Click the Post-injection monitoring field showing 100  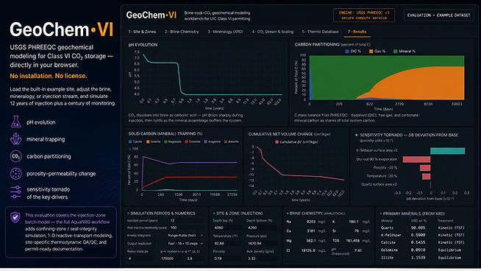(187, 228)
